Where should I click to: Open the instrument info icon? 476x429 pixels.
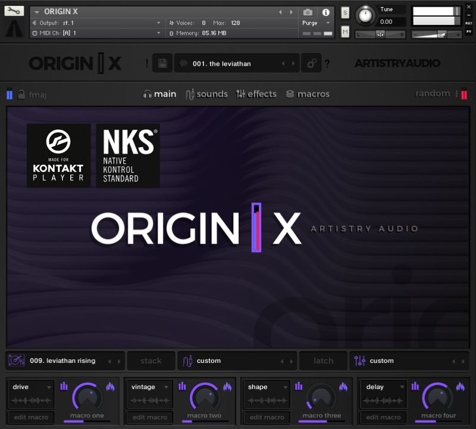tap(325, 12)
